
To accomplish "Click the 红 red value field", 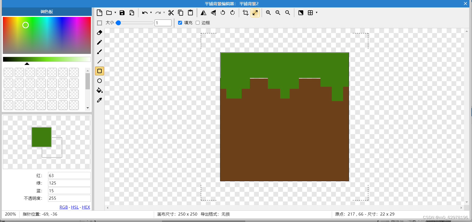I will 69,176.
